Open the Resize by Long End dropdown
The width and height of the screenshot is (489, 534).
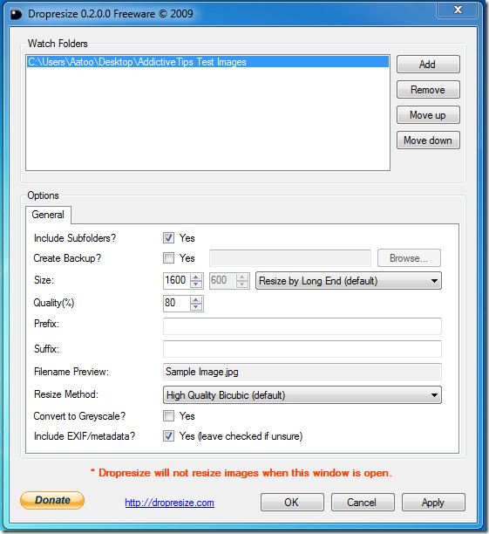[x=349, y=281]
